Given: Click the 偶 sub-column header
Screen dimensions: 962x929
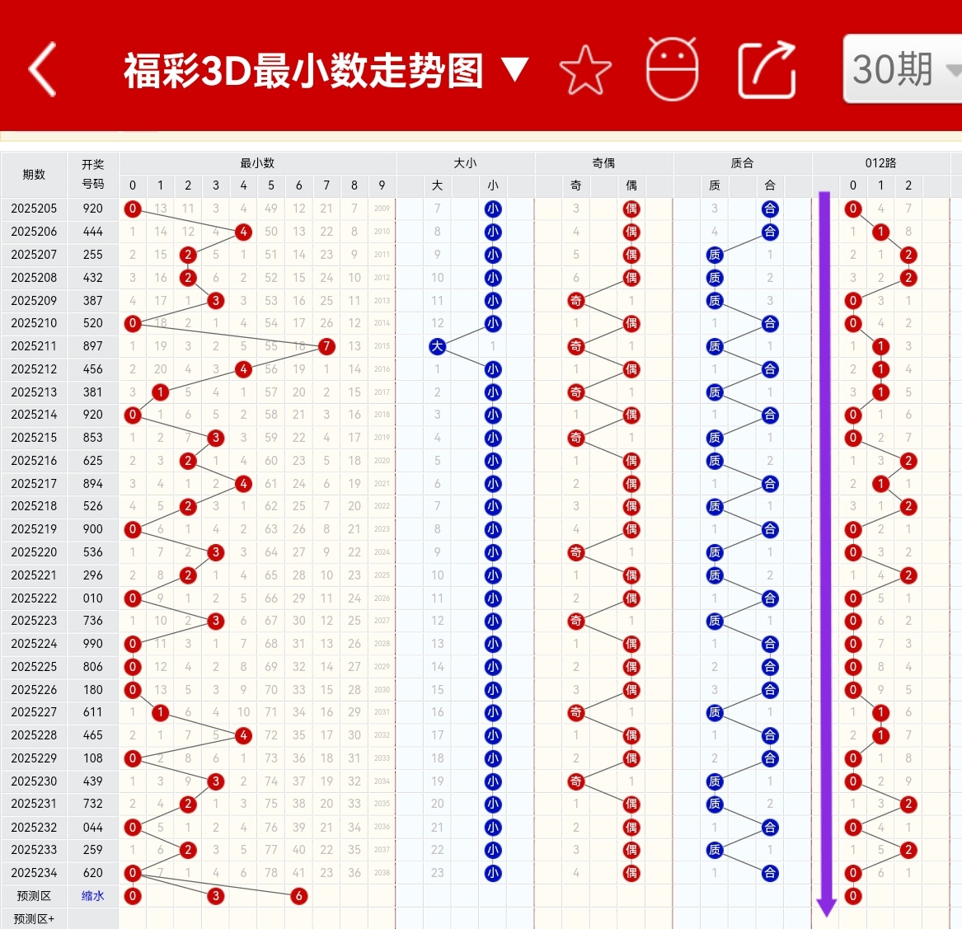Looking at the screenshot, I should [631, 185].
